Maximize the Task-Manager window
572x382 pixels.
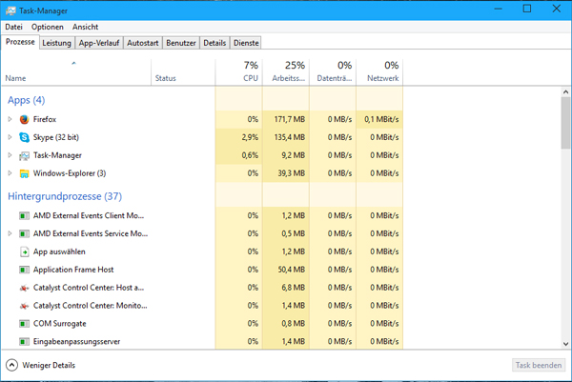[x=527, y=9]
